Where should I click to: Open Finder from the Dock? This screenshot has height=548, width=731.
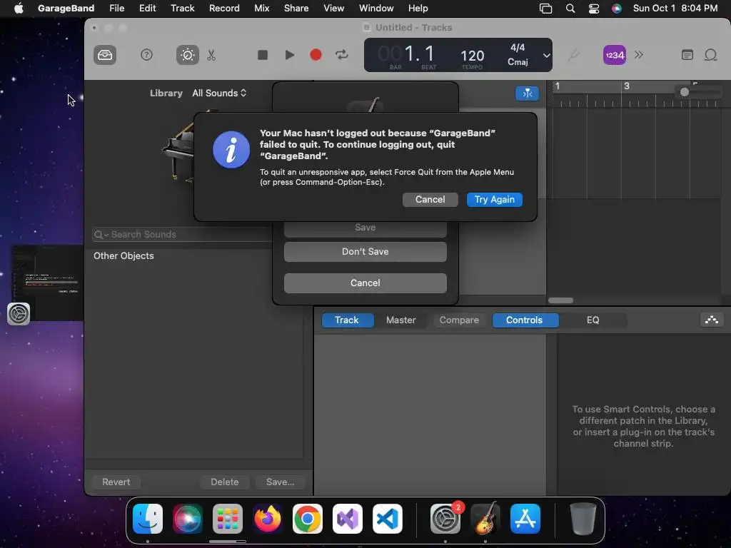[148, 519]
